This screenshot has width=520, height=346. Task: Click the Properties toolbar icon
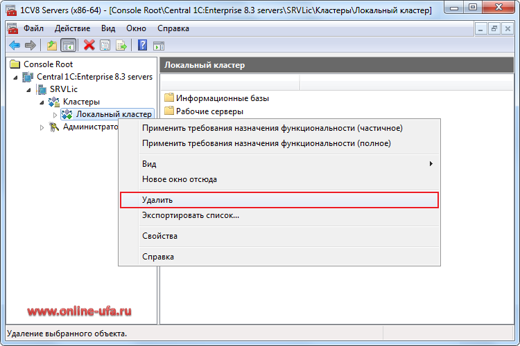click(105, 46)
